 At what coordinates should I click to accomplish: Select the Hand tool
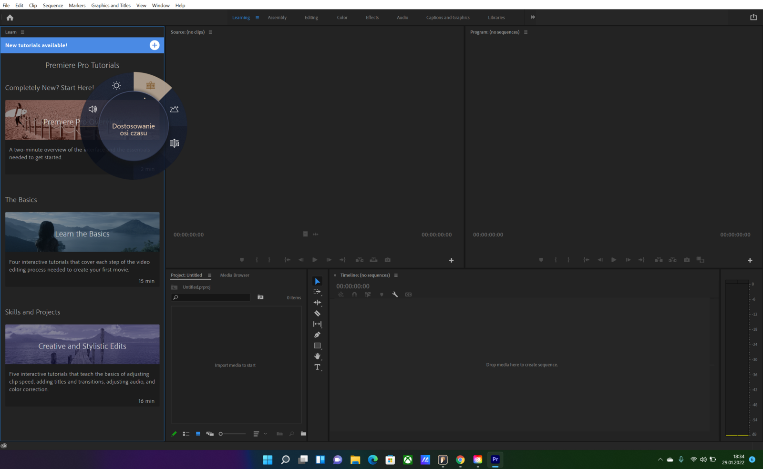point(317,356)
